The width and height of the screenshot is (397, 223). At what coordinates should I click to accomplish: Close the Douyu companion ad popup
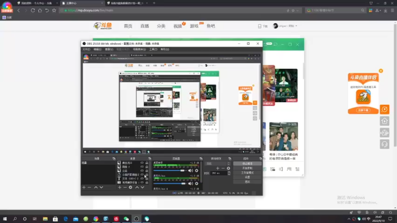pyautogui.click(x=381, y=71)
